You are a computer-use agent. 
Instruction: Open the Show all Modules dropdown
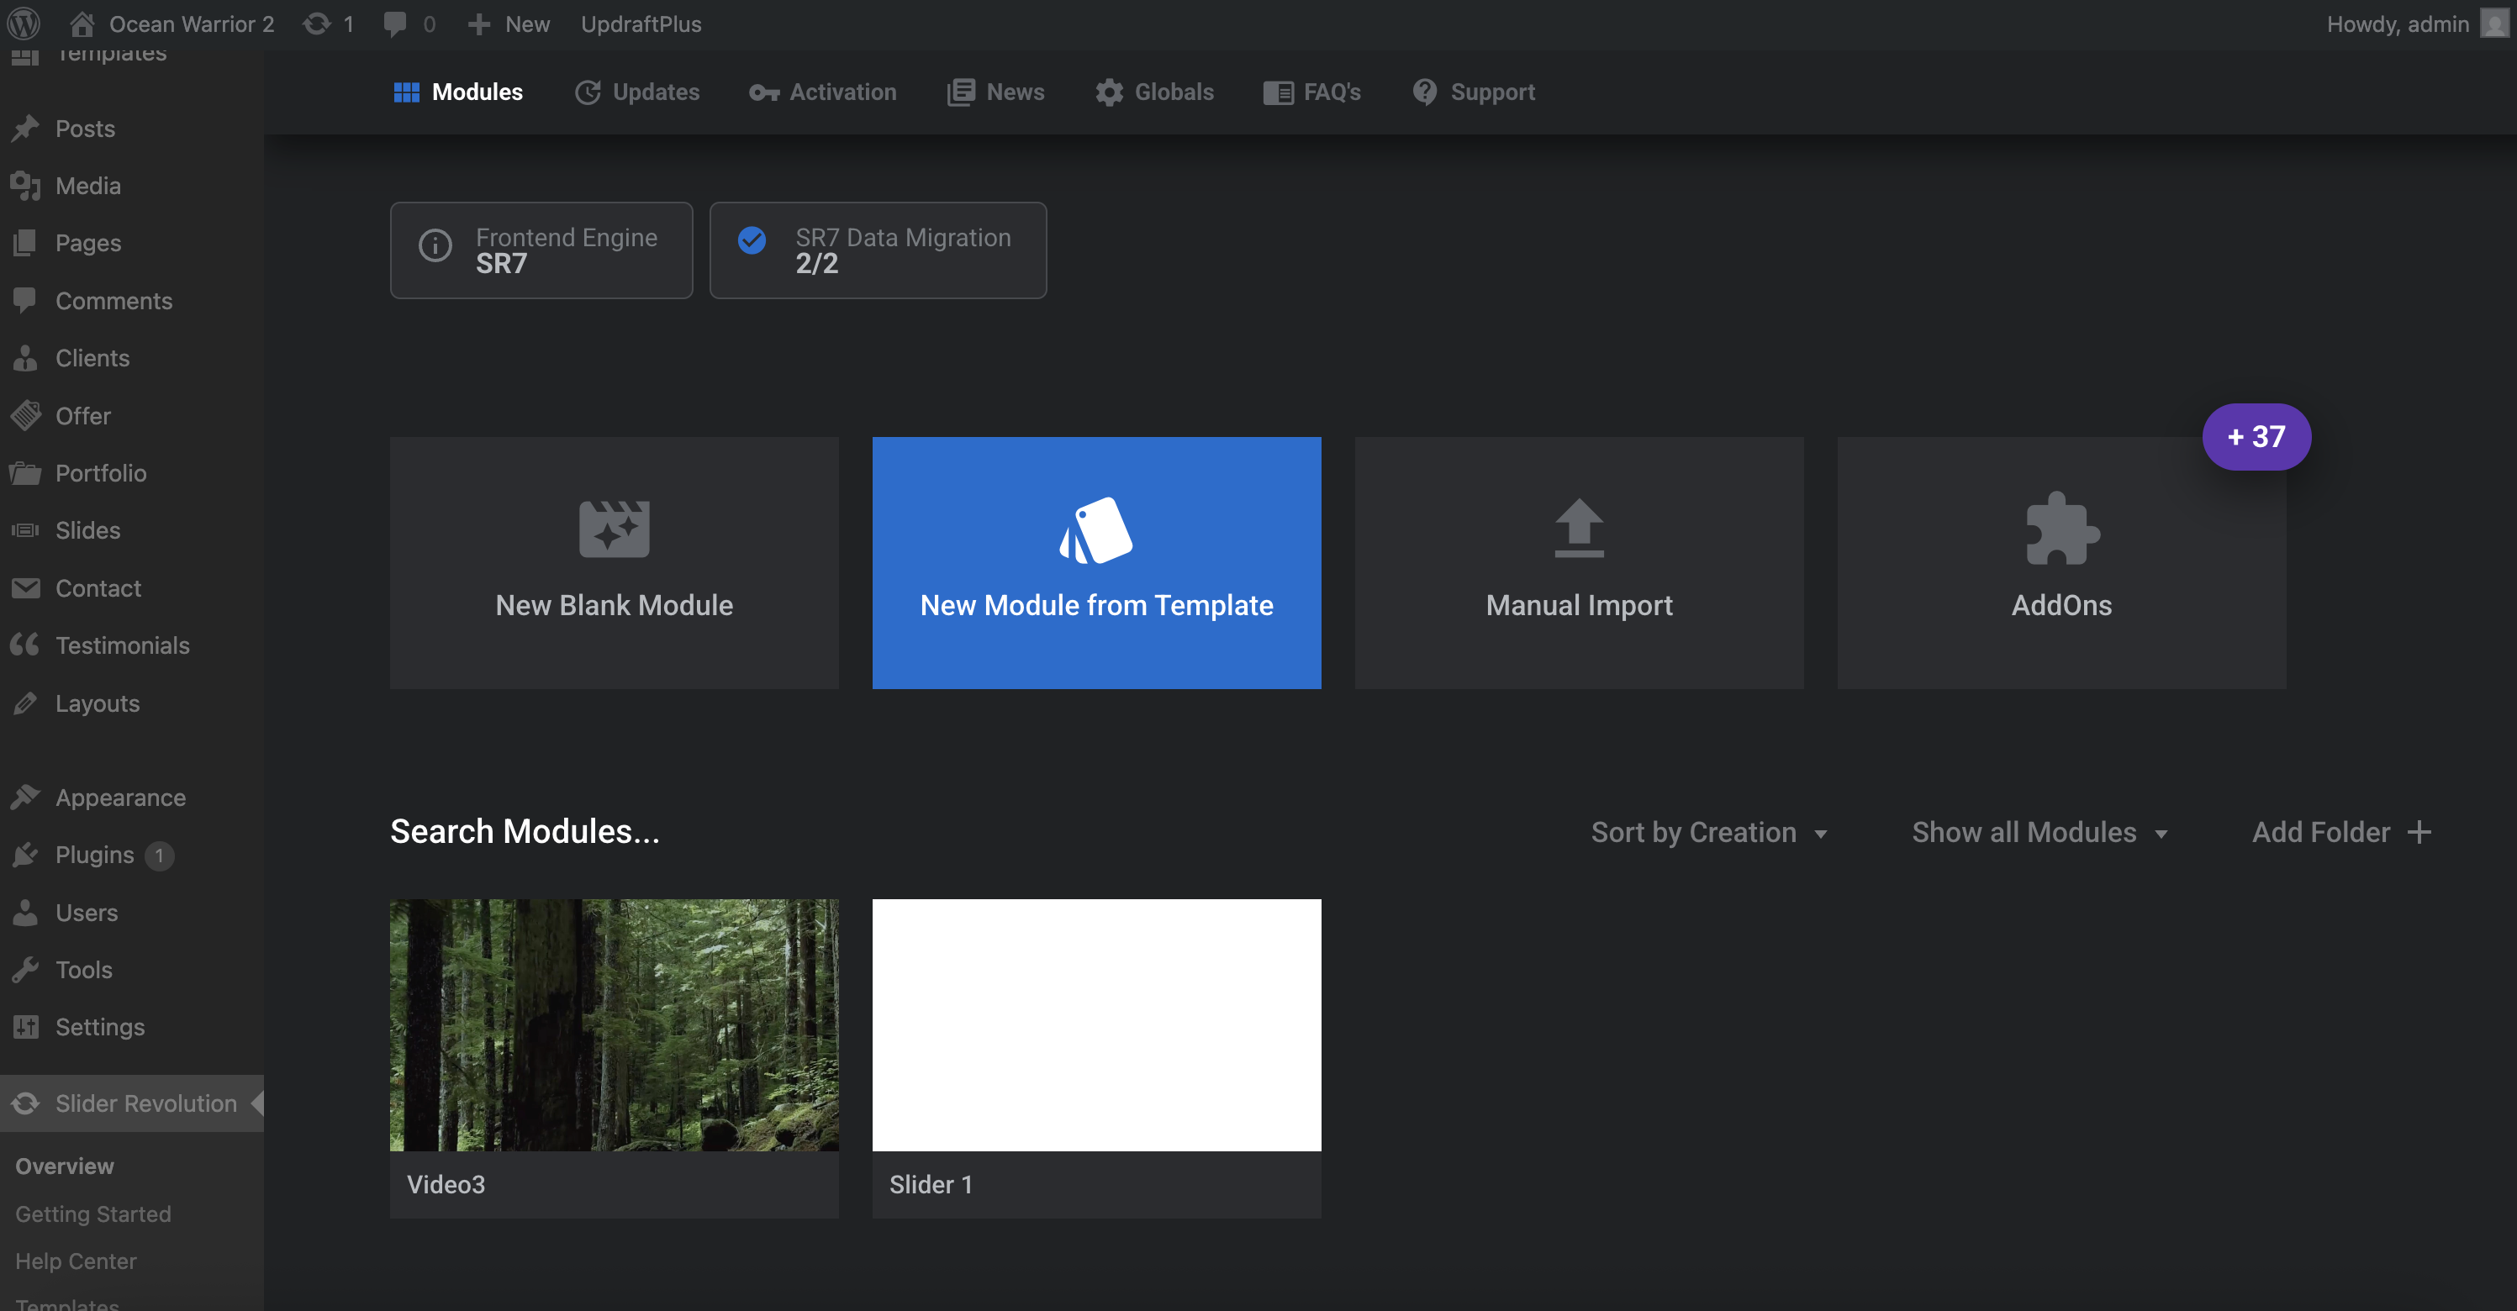[2039, 832]
